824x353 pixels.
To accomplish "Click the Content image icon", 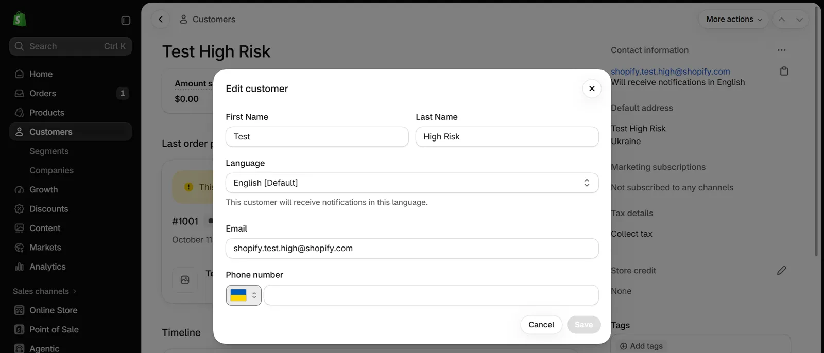I will point(19,228).
